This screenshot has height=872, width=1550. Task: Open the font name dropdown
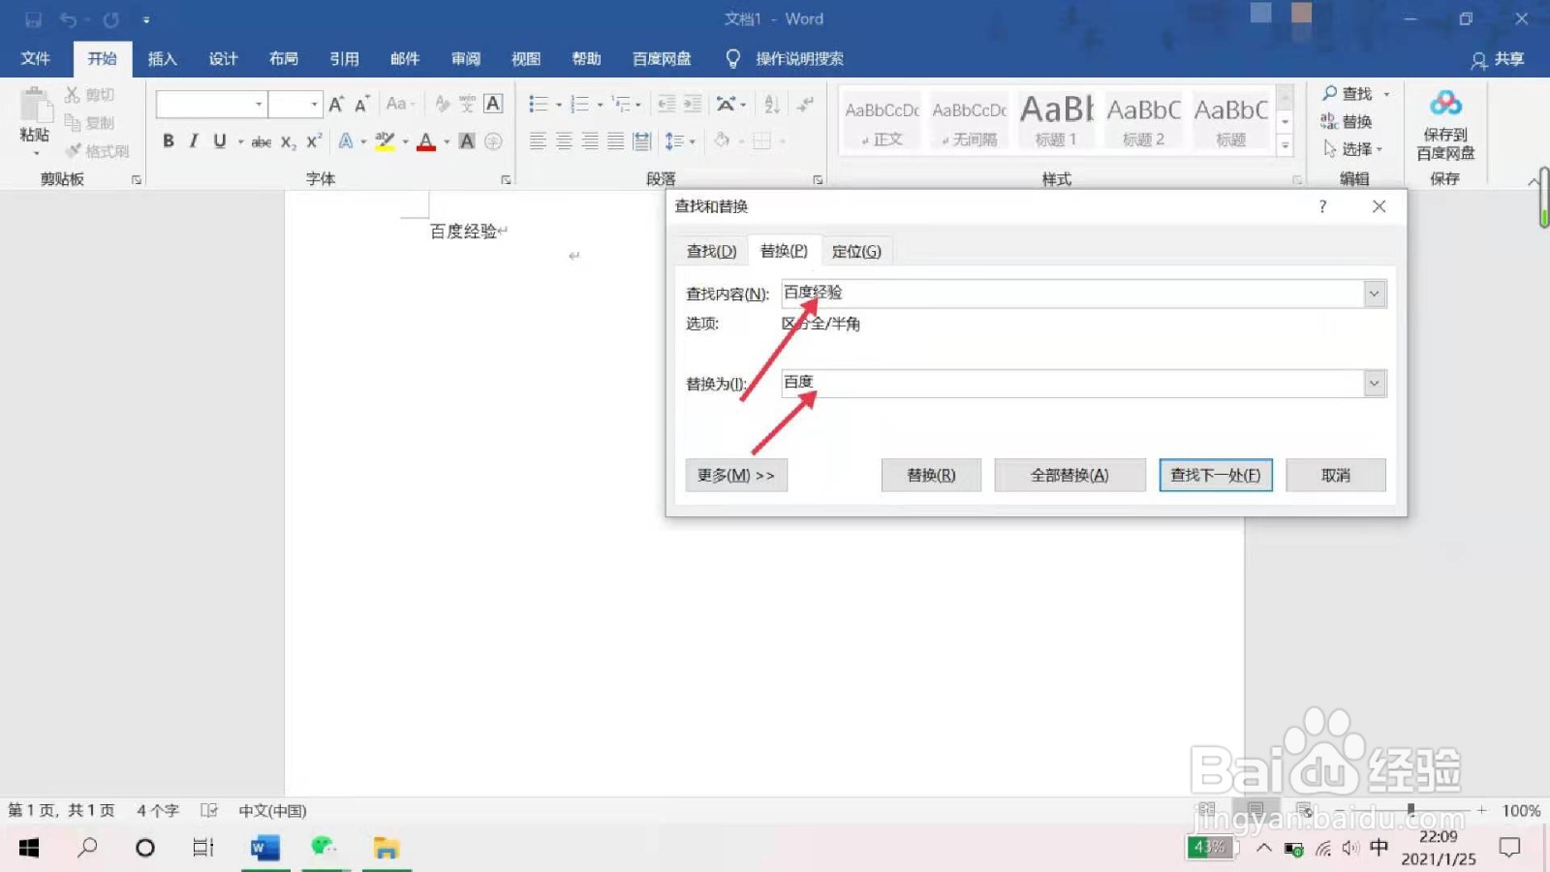259,104
